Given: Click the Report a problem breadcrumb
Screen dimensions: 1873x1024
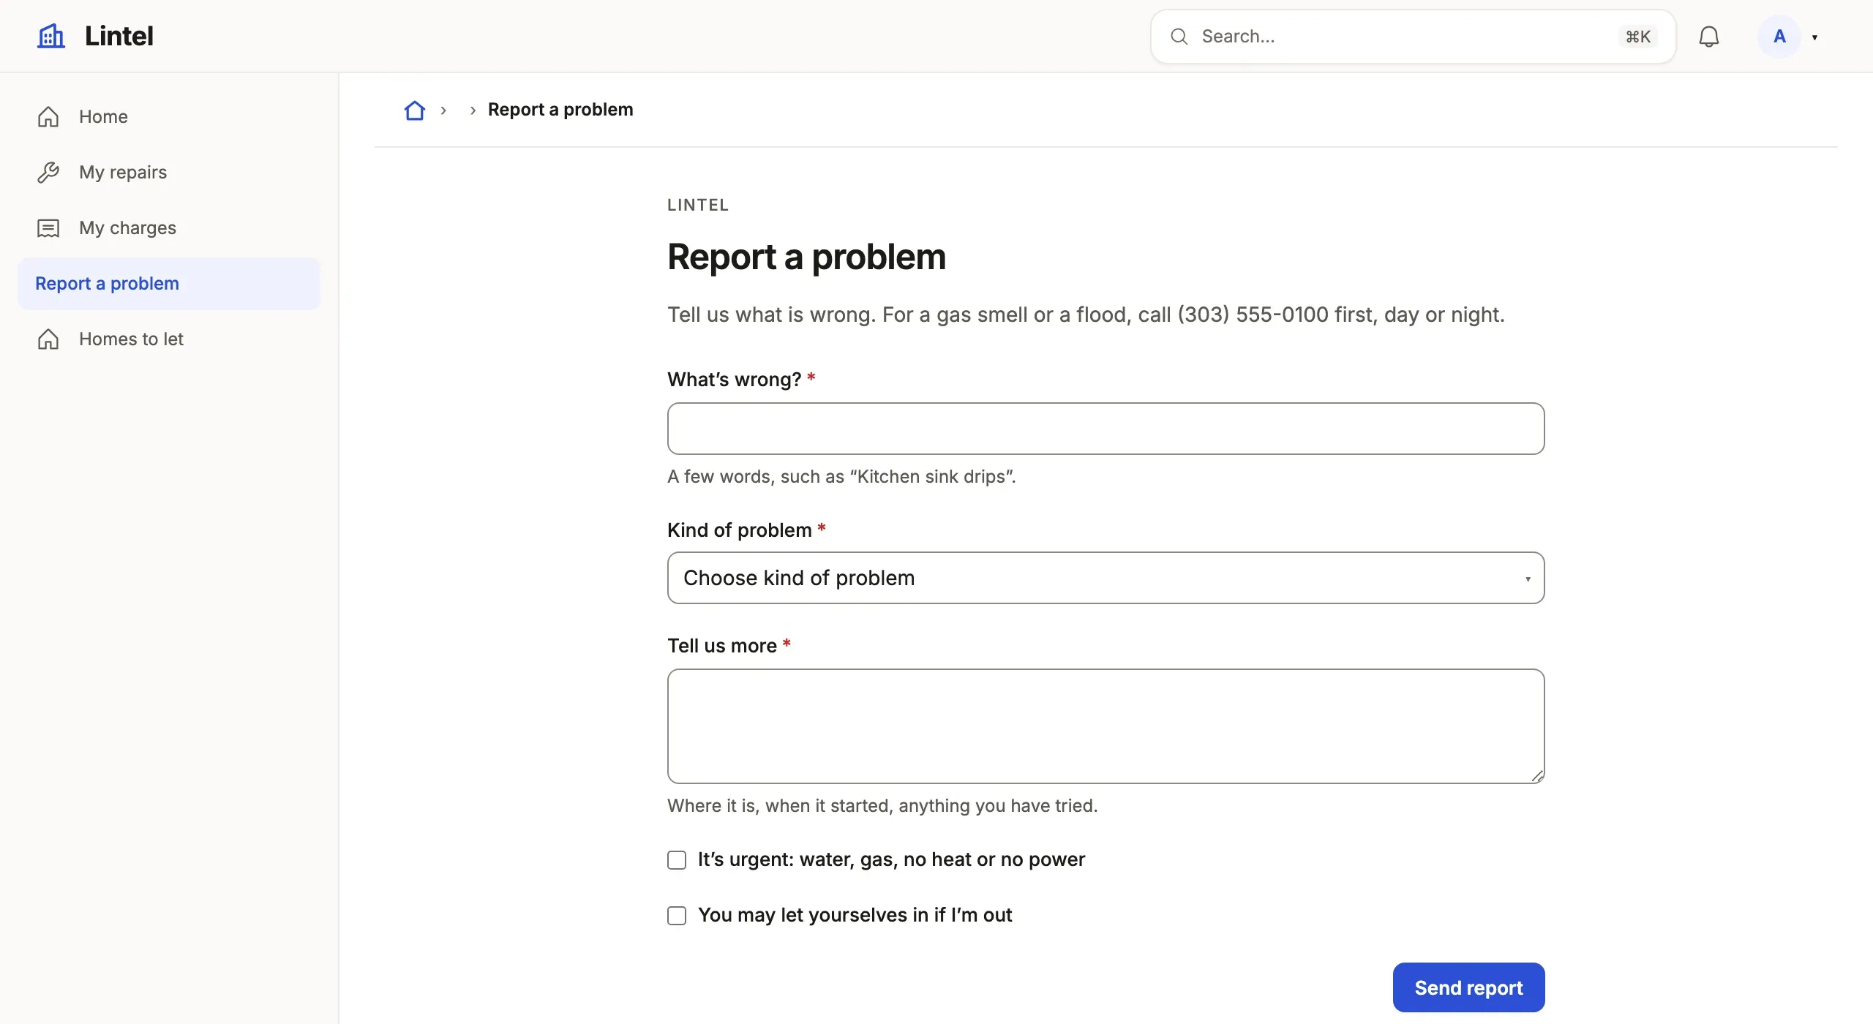Looking at the screenshot, I should [560, 110].
